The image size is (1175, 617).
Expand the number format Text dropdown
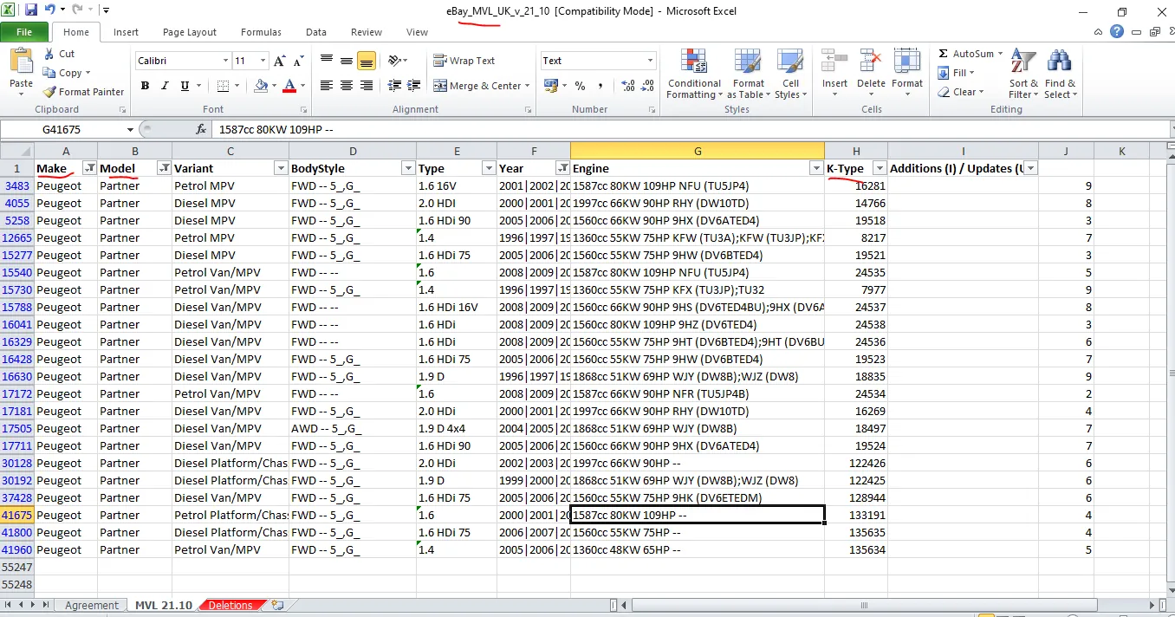[x=650, y=61]
